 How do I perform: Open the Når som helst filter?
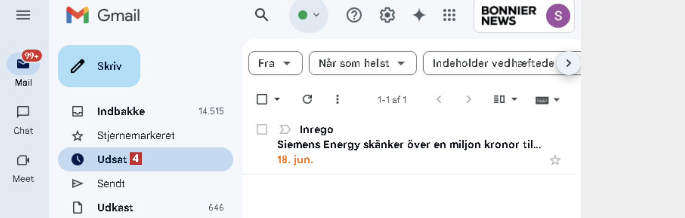[x=362, y=63]
